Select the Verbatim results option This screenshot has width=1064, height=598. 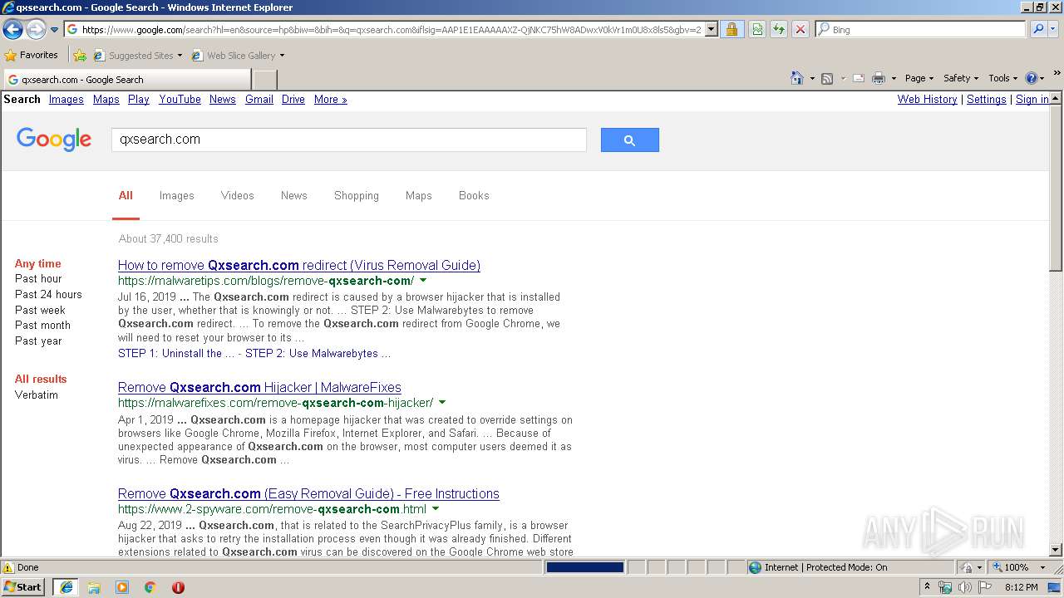37,395
